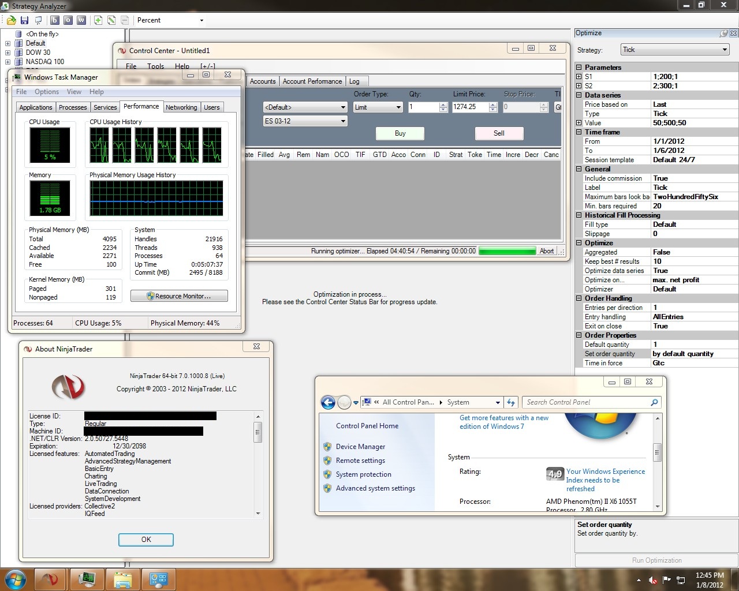The width and height of the screenshot is (739, 591).
Task: Click the pencil edit icon in toolbar
Action: [111, 20]
